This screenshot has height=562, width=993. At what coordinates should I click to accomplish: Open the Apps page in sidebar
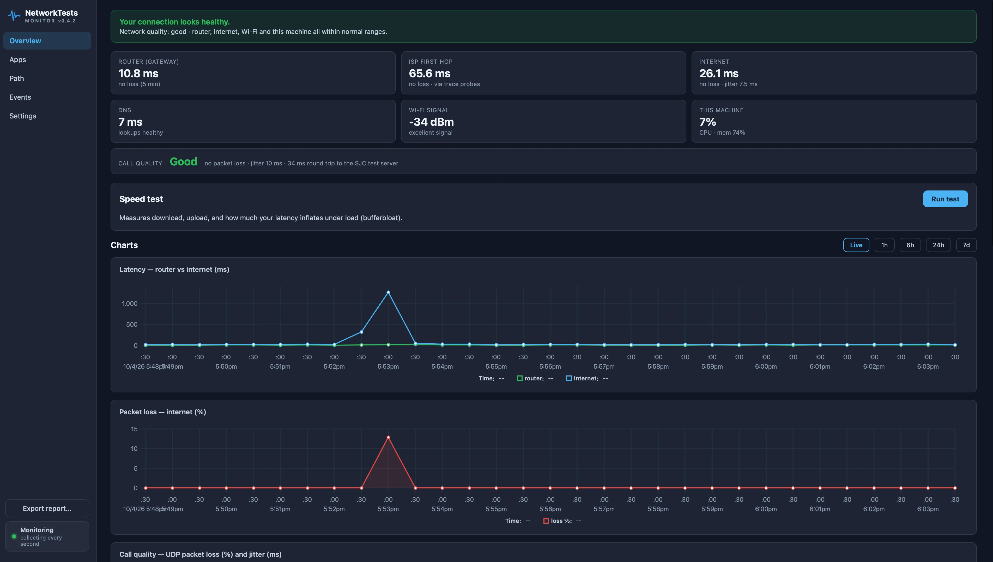pyautogui.click(x=47, y=59)
